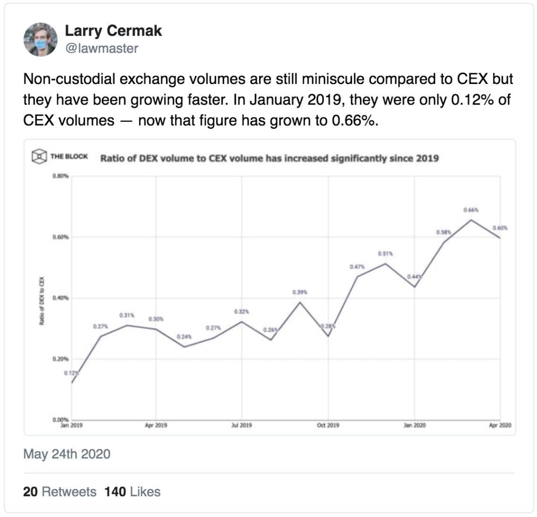Click the 0.80% y-axis label
The width and height of the screenshot is (537, 517).
pos(60,176)
